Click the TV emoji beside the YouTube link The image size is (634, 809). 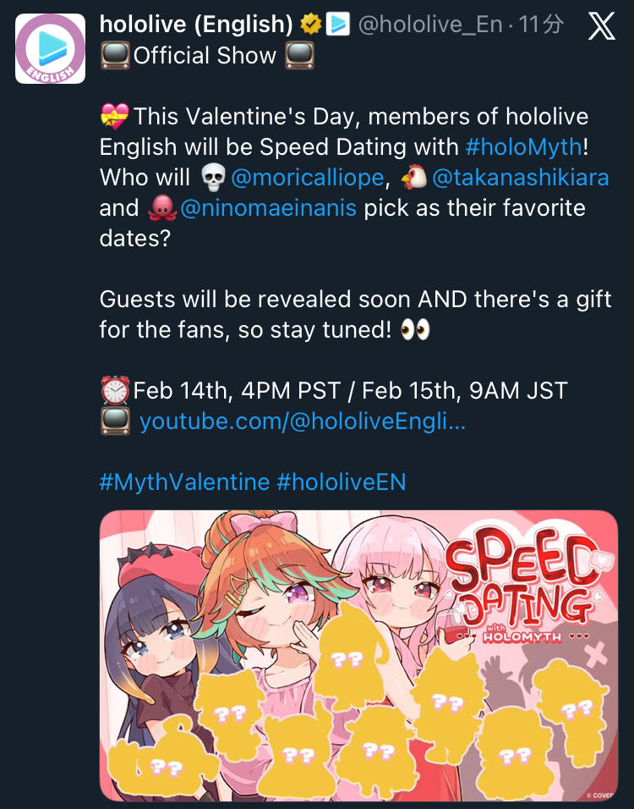click(115, 421)
